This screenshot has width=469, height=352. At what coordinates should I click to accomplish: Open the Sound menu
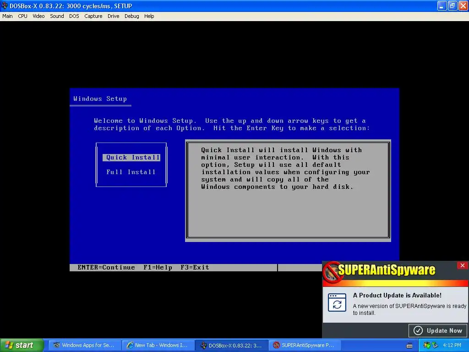[x=57, y=16]
